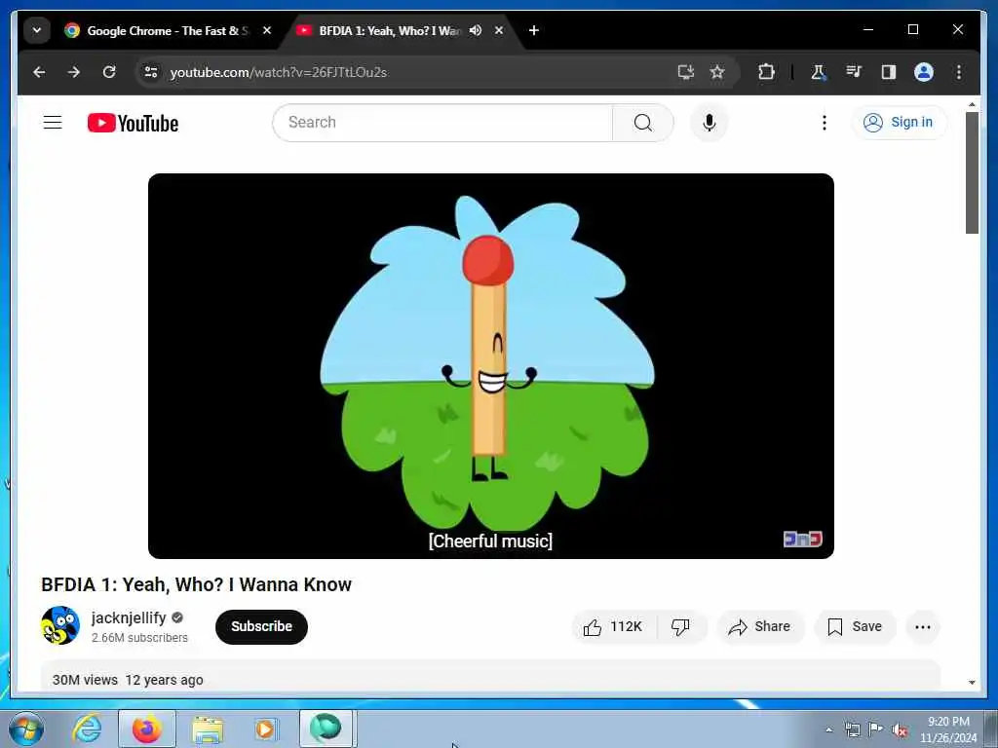Viewport: 998px width, 748px height.
Task: Open Action Center flag icon
Action: [x=876, y=729]
